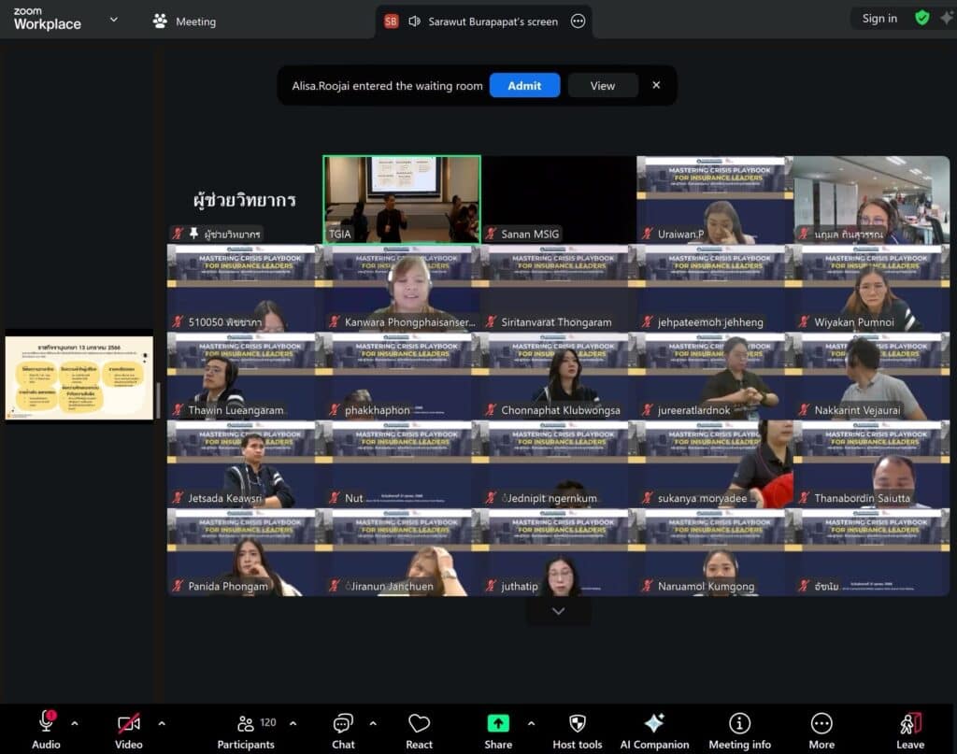Unmute the microphone Audio button
The width and height of the screenshot is (957, 754).
point(46,723)
